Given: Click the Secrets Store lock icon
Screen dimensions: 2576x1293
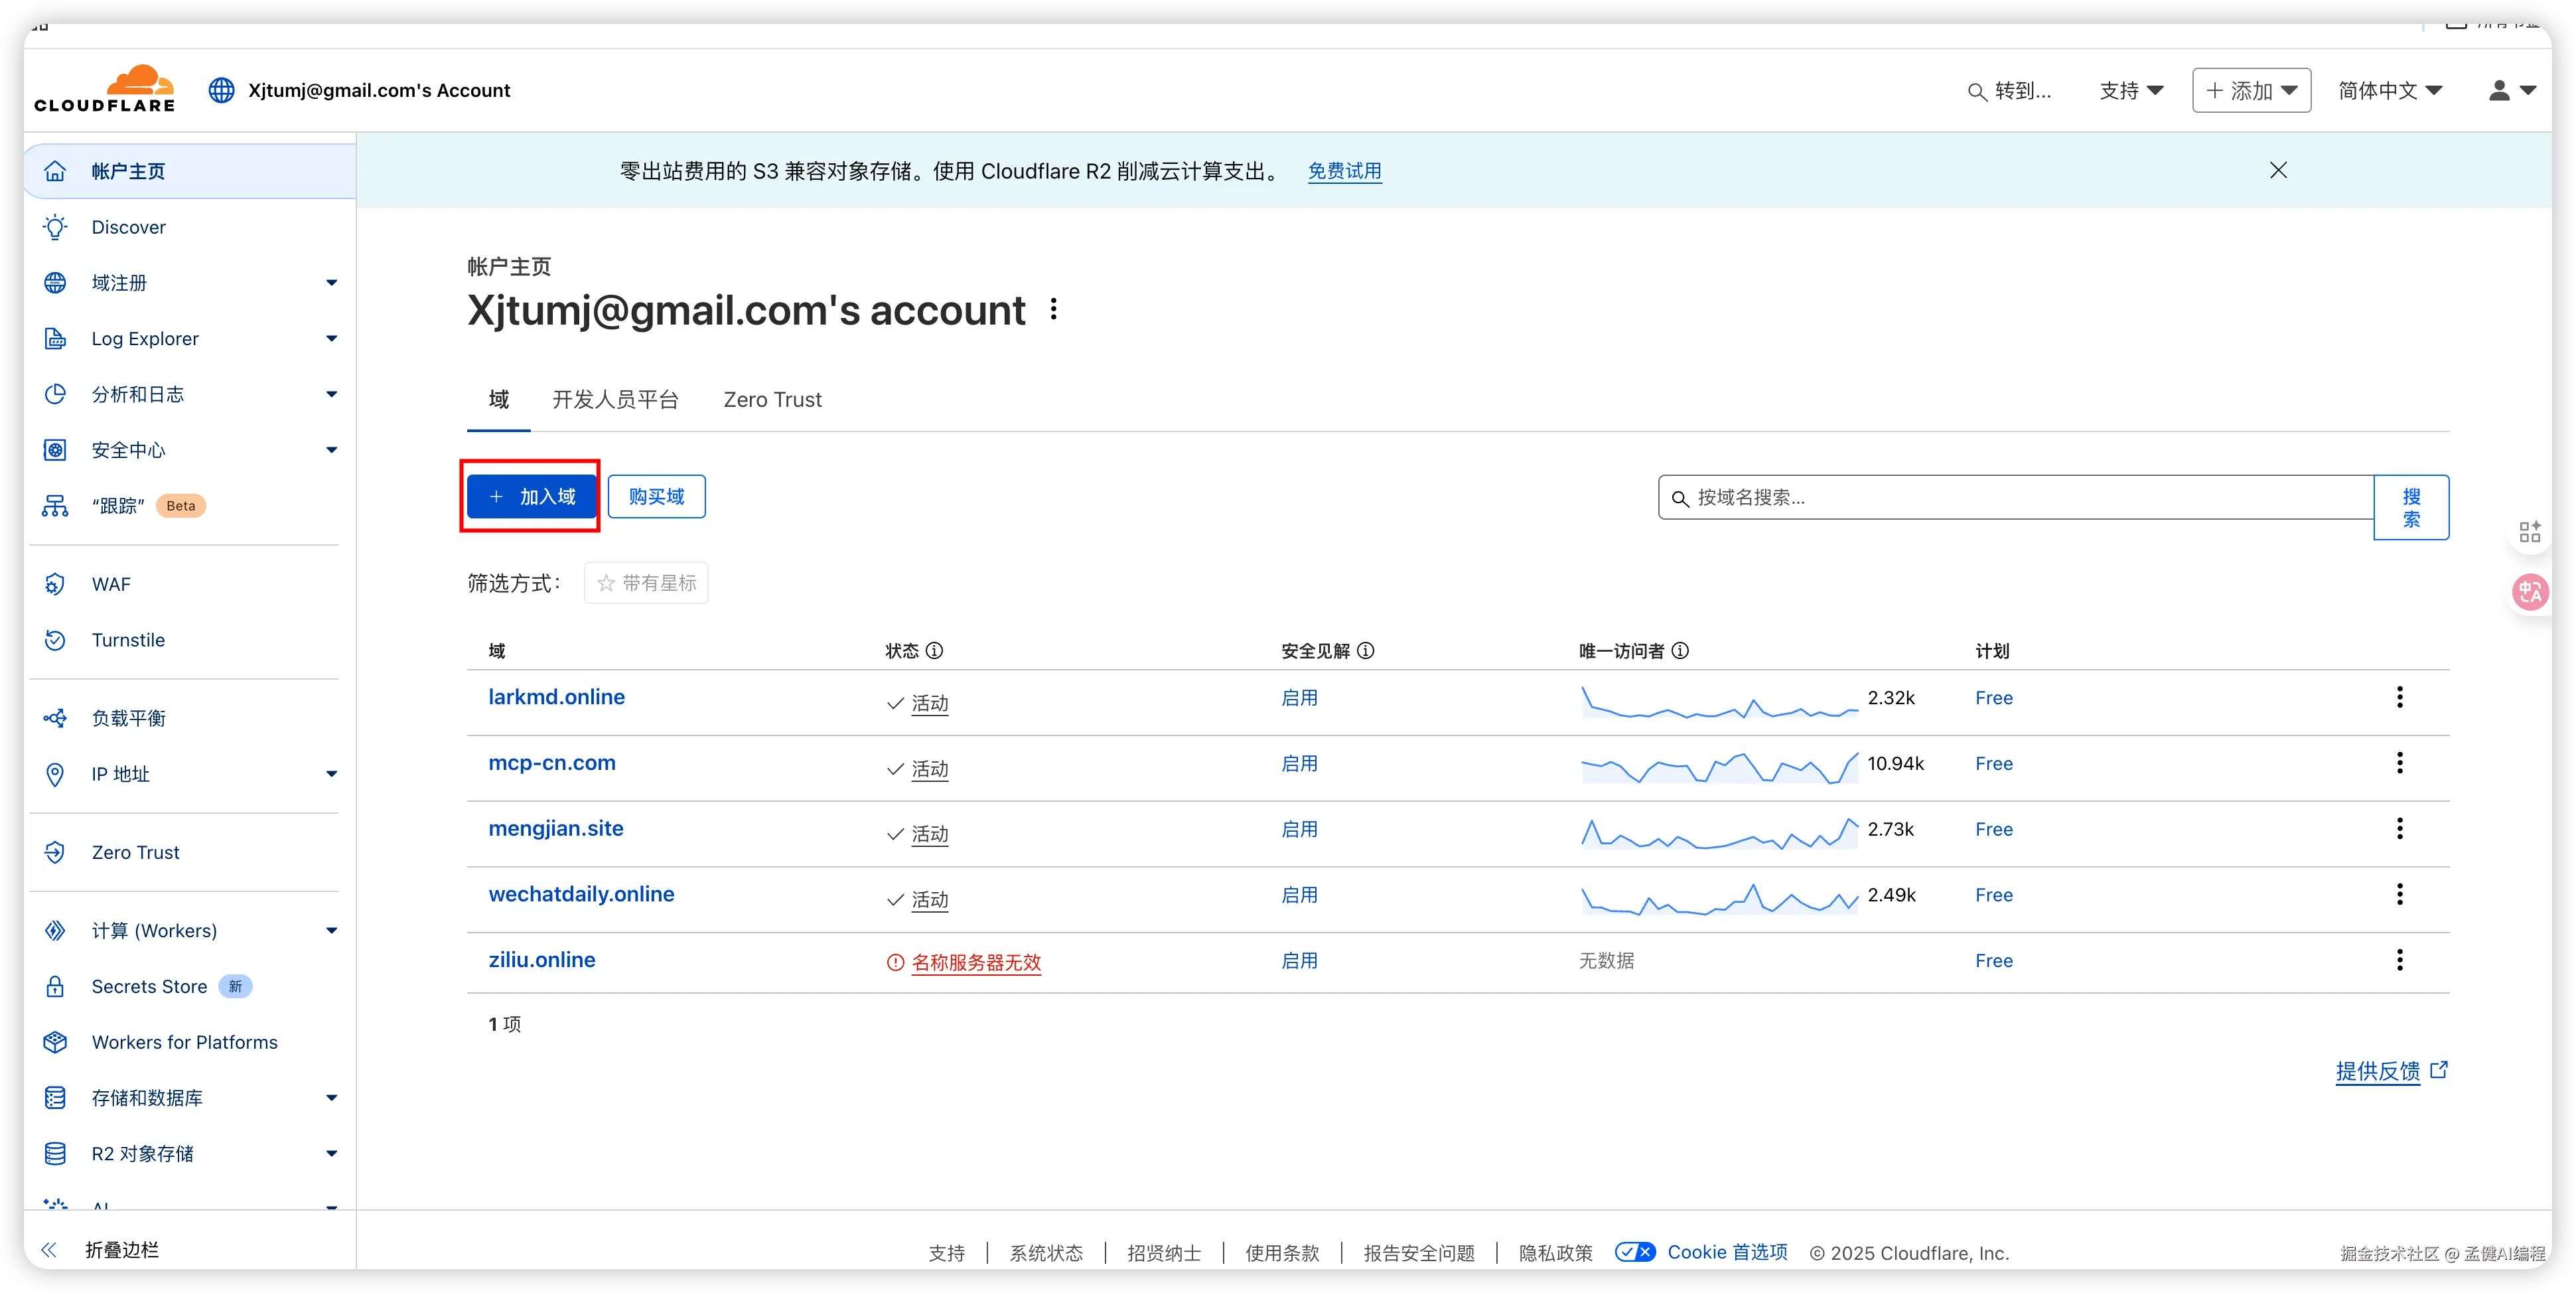Looking at the screenshot, I should pyautogui.click(x=56, y=987).
